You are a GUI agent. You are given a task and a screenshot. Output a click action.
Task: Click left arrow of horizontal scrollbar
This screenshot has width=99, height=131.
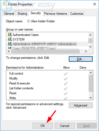click(9, 51)
